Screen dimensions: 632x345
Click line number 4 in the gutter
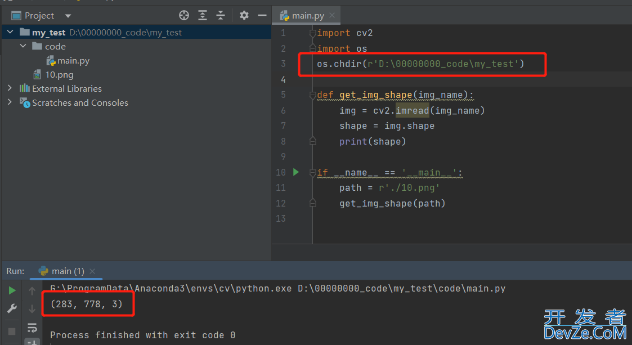[x=283, y=79]
